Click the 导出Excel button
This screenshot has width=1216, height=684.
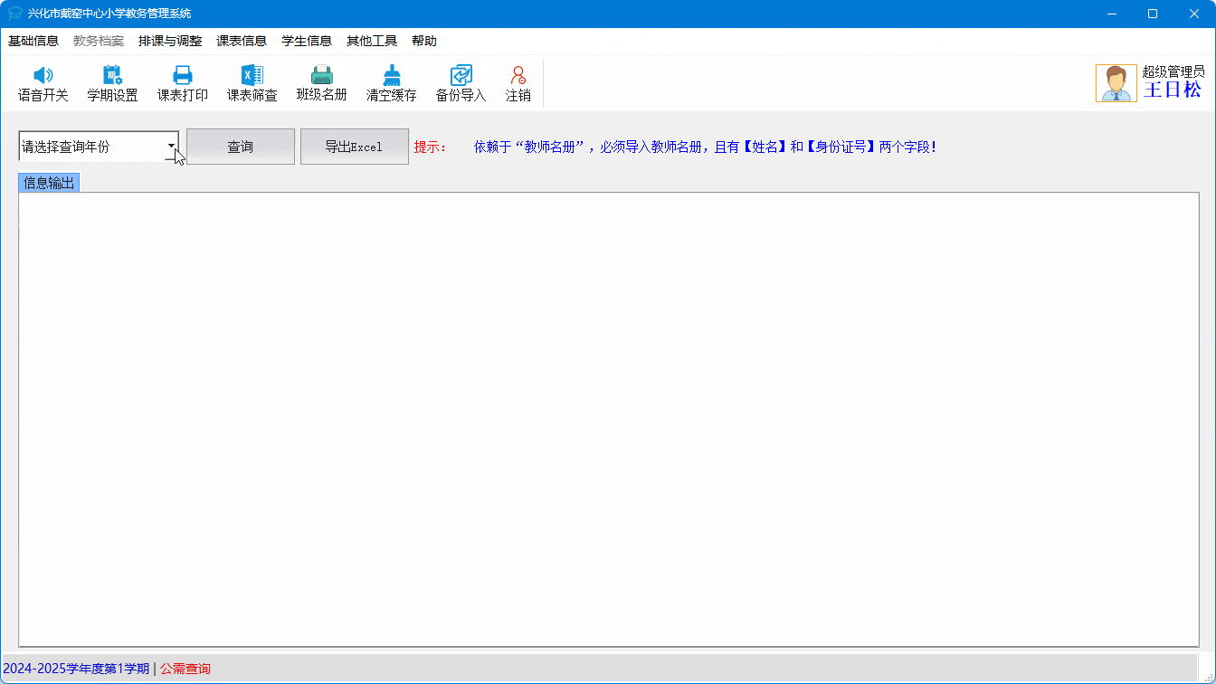click(x=354, y=147)
